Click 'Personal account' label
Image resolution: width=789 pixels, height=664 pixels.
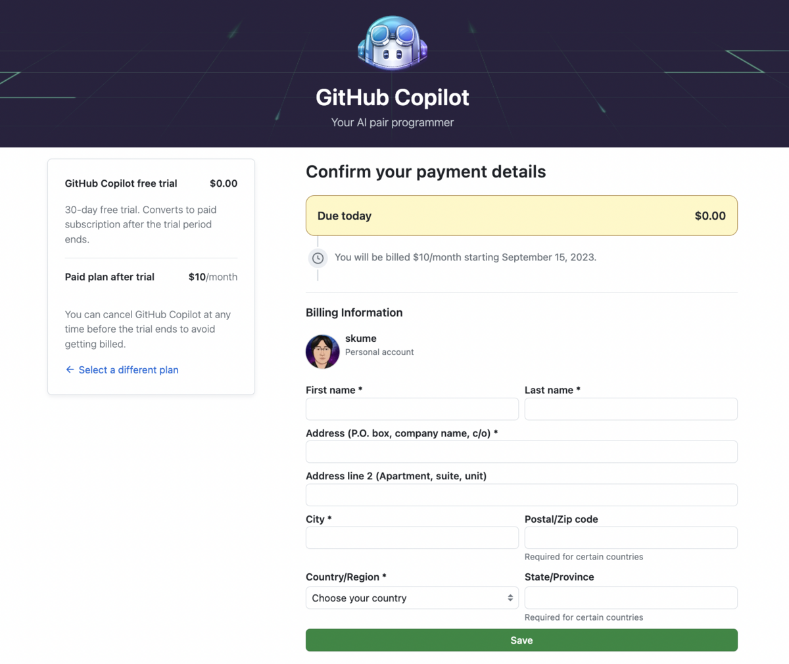[379, 352]
